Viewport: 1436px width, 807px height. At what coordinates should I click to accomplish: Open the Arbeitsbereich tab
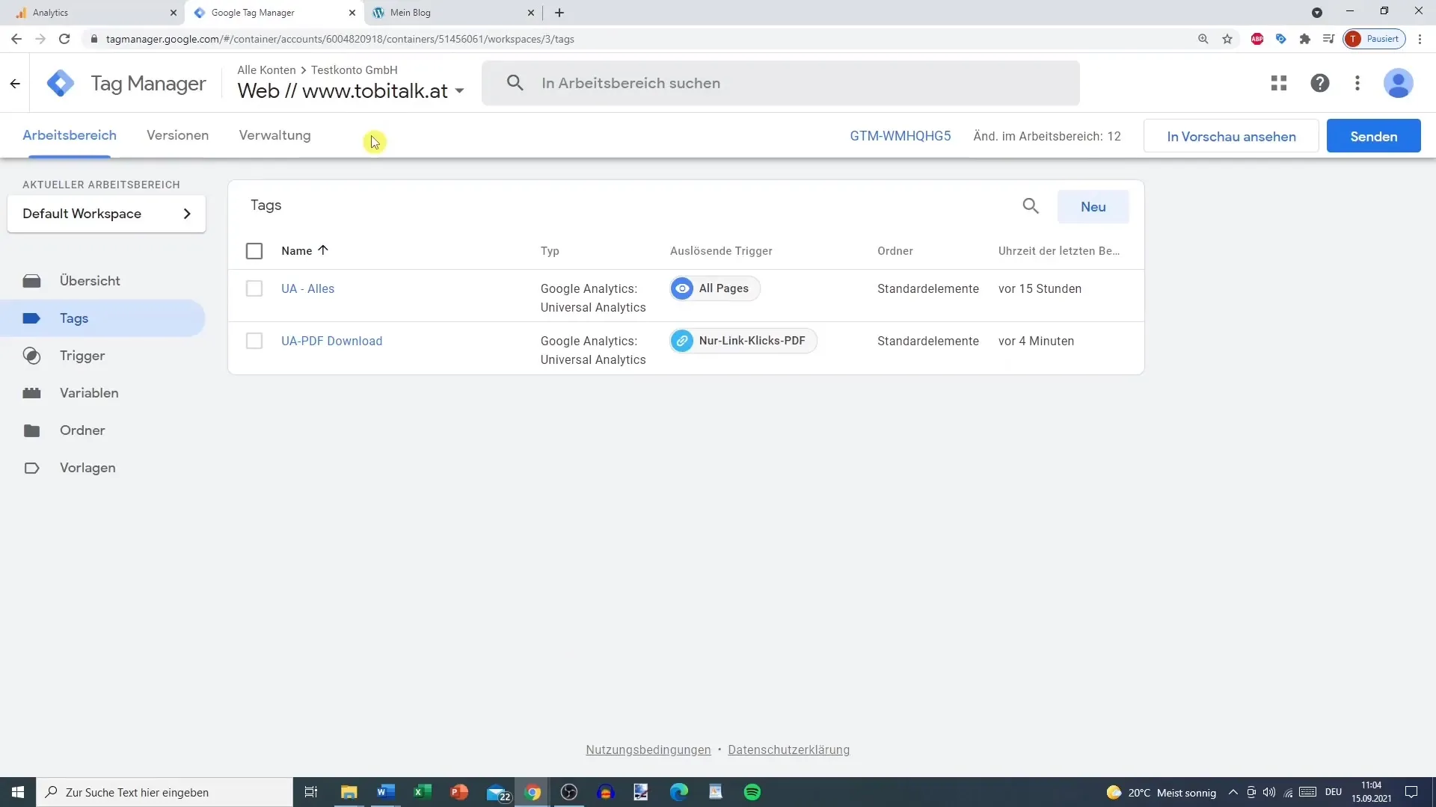(69, 135)
